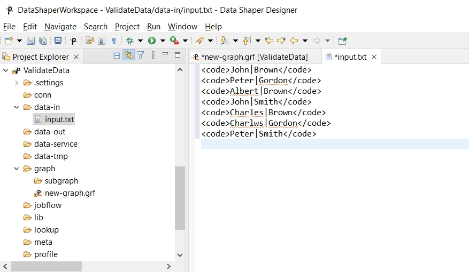Viewport: 469px width, 272px height.
Task: Click the Project Explorer horizontal scrollbar thumb
Action: tap(47, 266)
